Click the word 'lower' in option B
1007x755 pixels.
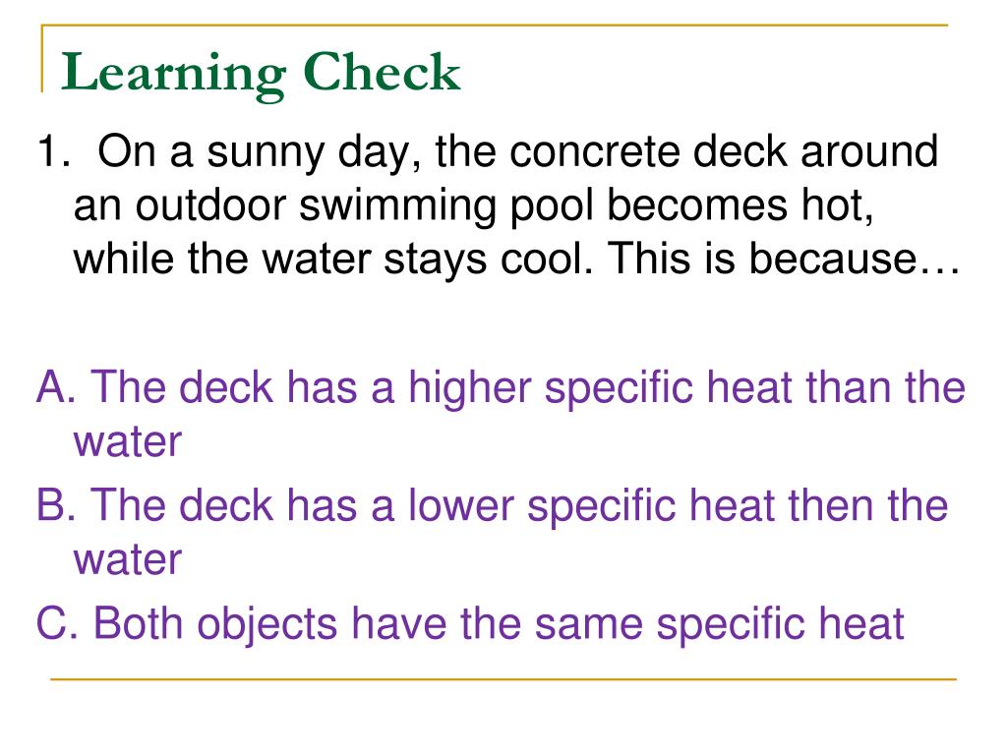[460, 505]
